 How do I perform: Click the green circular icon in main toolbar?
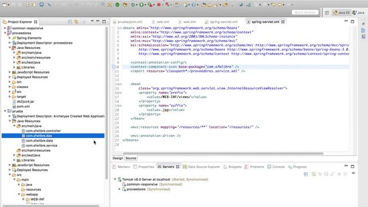tap(117, 5)
